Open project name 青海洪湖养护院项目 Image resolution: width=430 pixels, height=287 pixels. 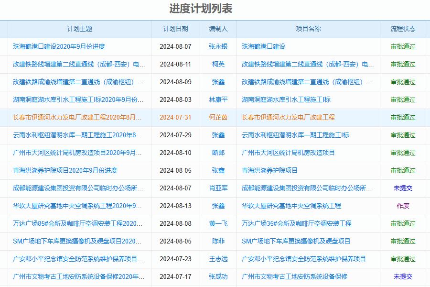click(x=269, y=171)
